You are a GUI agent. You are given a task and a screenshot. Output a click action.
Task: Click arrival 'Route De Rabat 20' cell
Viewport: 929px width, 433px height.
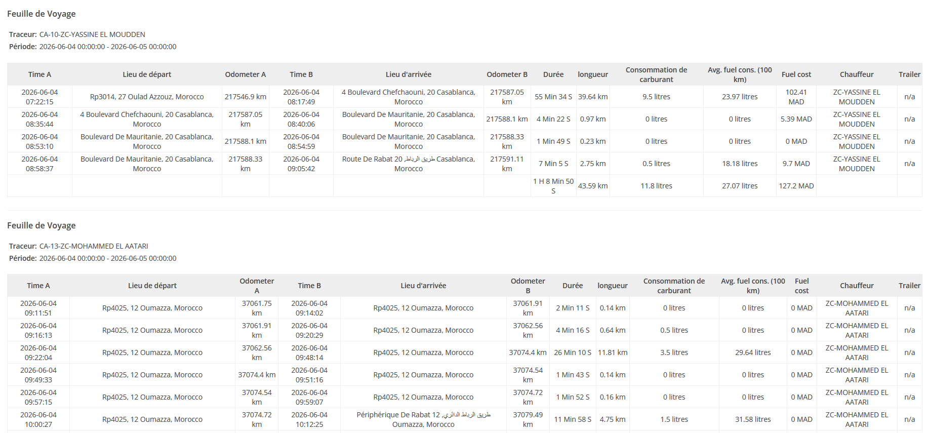tap(409, 164)
